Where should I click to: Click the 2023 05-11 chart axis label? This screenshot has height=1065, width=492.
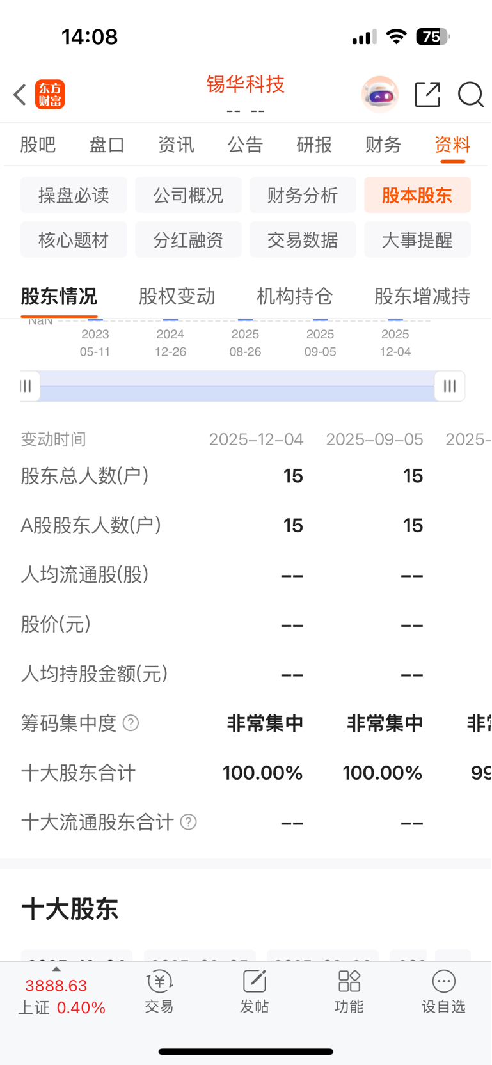tap(95, 343)
